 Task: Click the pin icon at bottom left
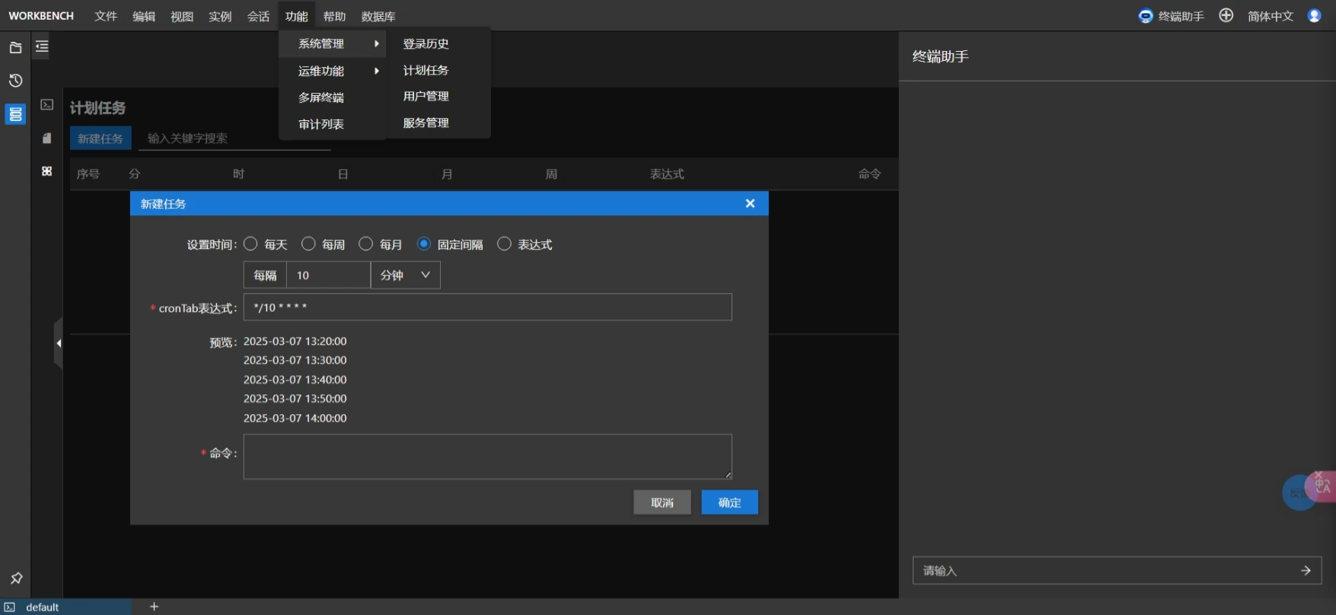pos(16,578)
